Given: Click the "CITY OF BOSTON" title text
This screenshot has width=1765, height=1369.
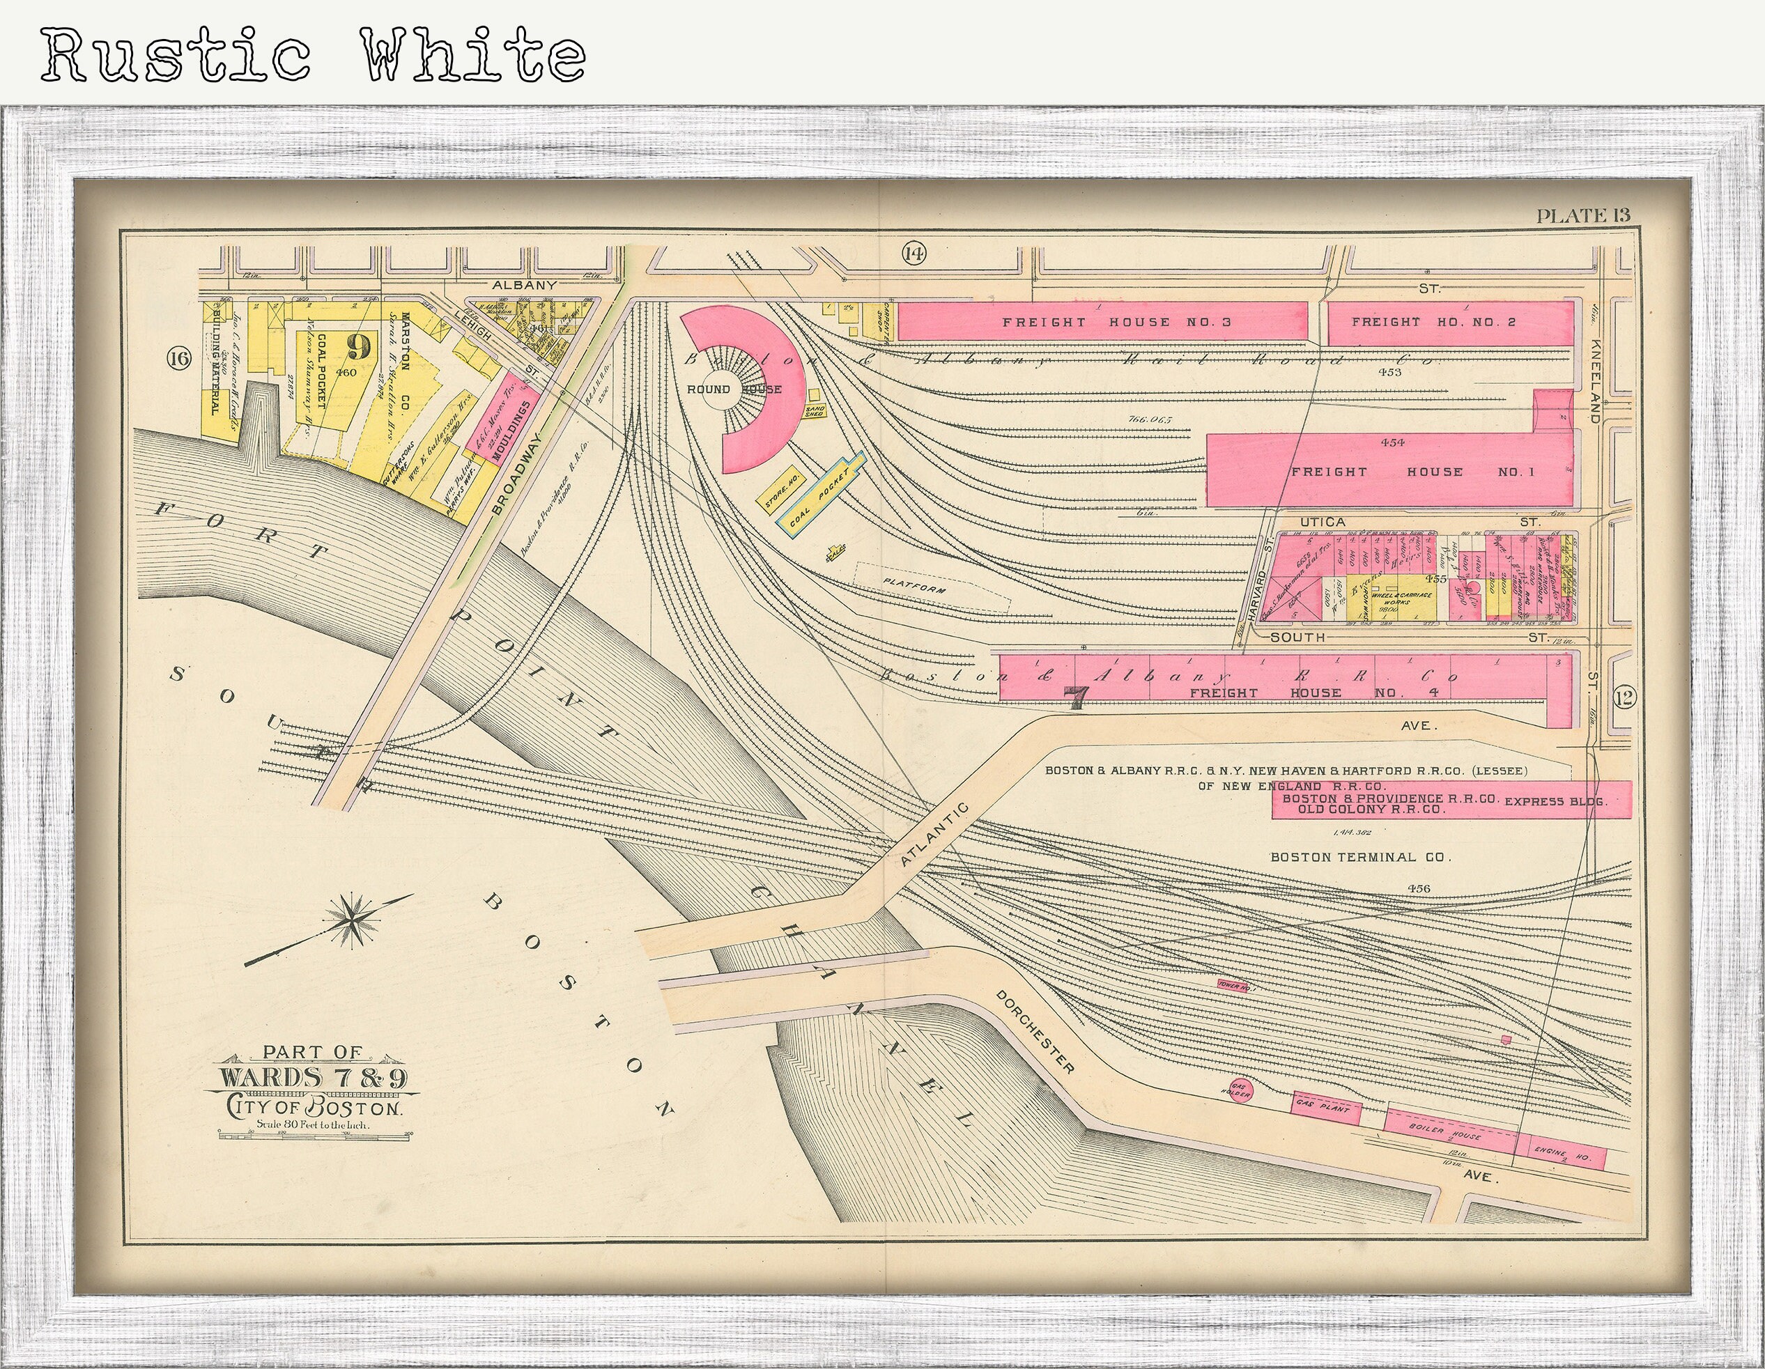Looking at the screenshot, I should point(314,1106).
